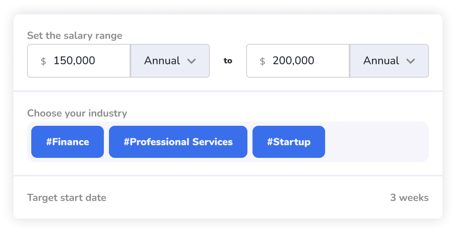The height and width of the screenshot is (233, 456).
Task: Toggle the #Finance industry tag
Action: point(68,142)
